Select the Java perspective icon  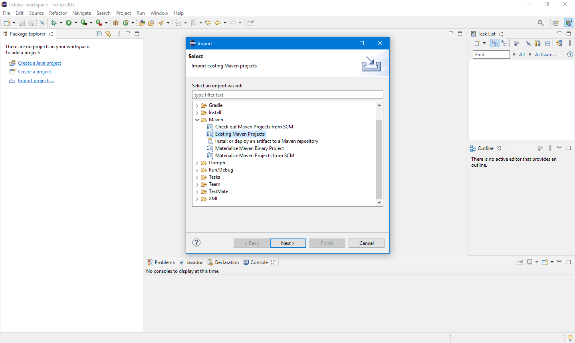click(569, 23)
